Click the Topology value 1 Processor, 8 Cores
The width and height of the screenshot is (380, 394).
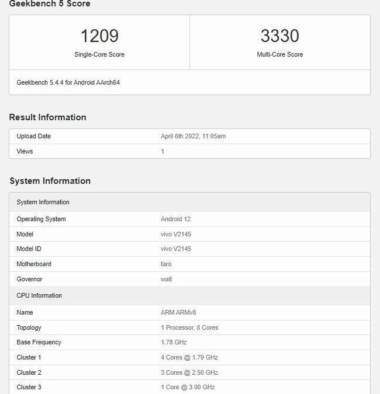coord(189,327)
